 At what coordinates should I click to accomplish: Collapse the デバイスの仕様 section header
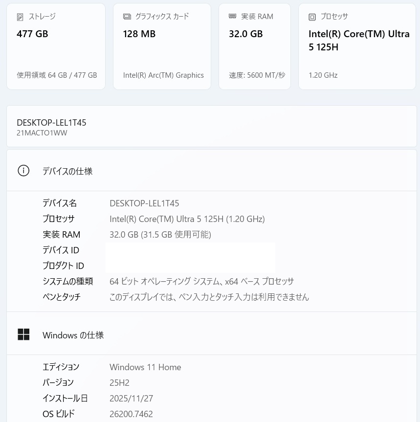tap(211, 171)
